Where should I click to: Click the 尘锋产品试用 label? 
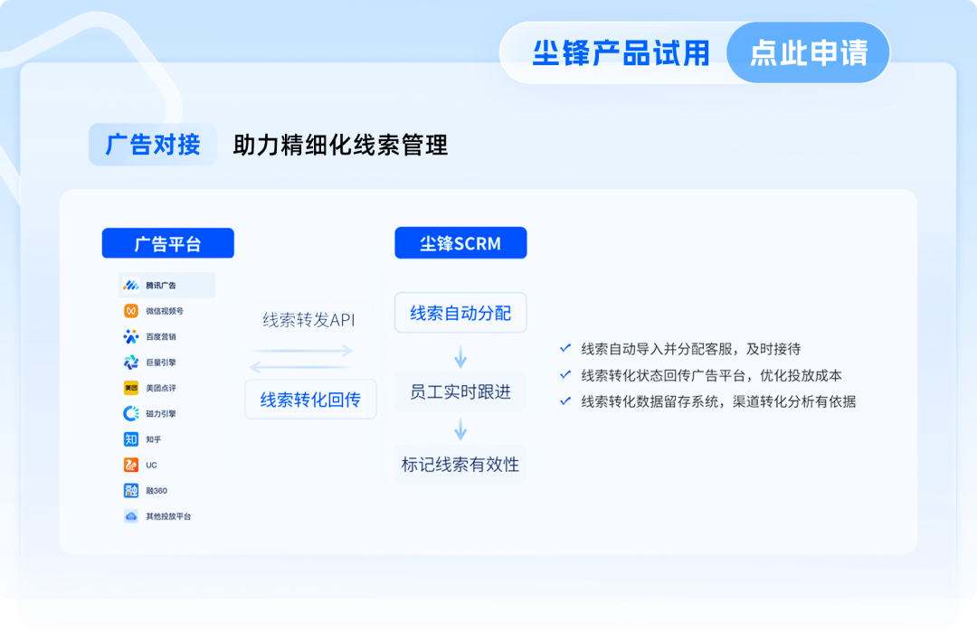(x=621, y=53)
